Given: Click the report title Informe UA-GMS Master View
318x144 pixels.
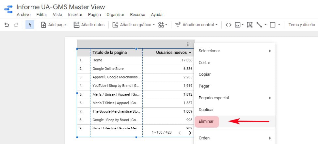Looking at the screenshot, I should coord(61,7).
